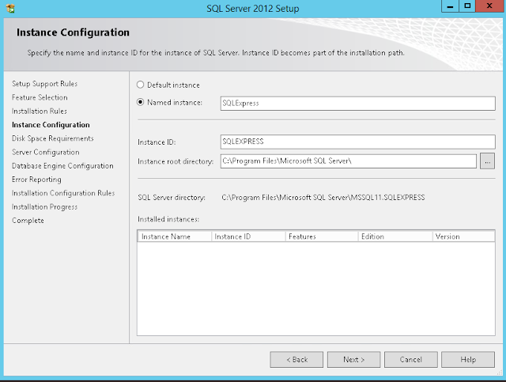Sort by Instance ID column header
This screenshot has width=506, height=382.
click(x=248, y=236)
